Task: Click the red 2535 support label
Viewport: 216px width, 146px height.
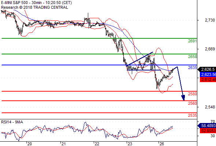Action: click(x=193, y=115)
